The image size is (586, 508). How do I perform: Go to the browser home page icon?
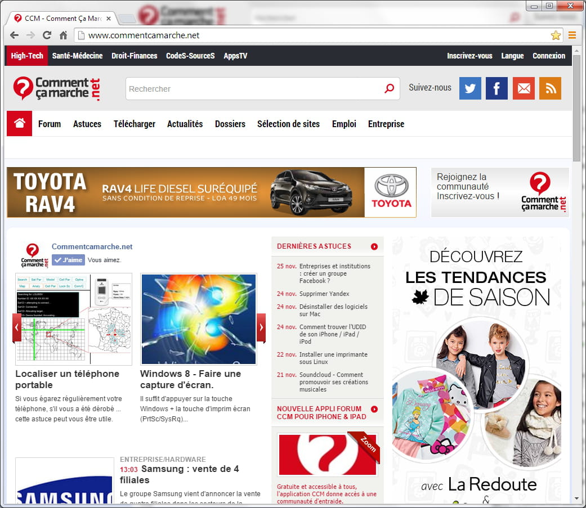(63, 35)
